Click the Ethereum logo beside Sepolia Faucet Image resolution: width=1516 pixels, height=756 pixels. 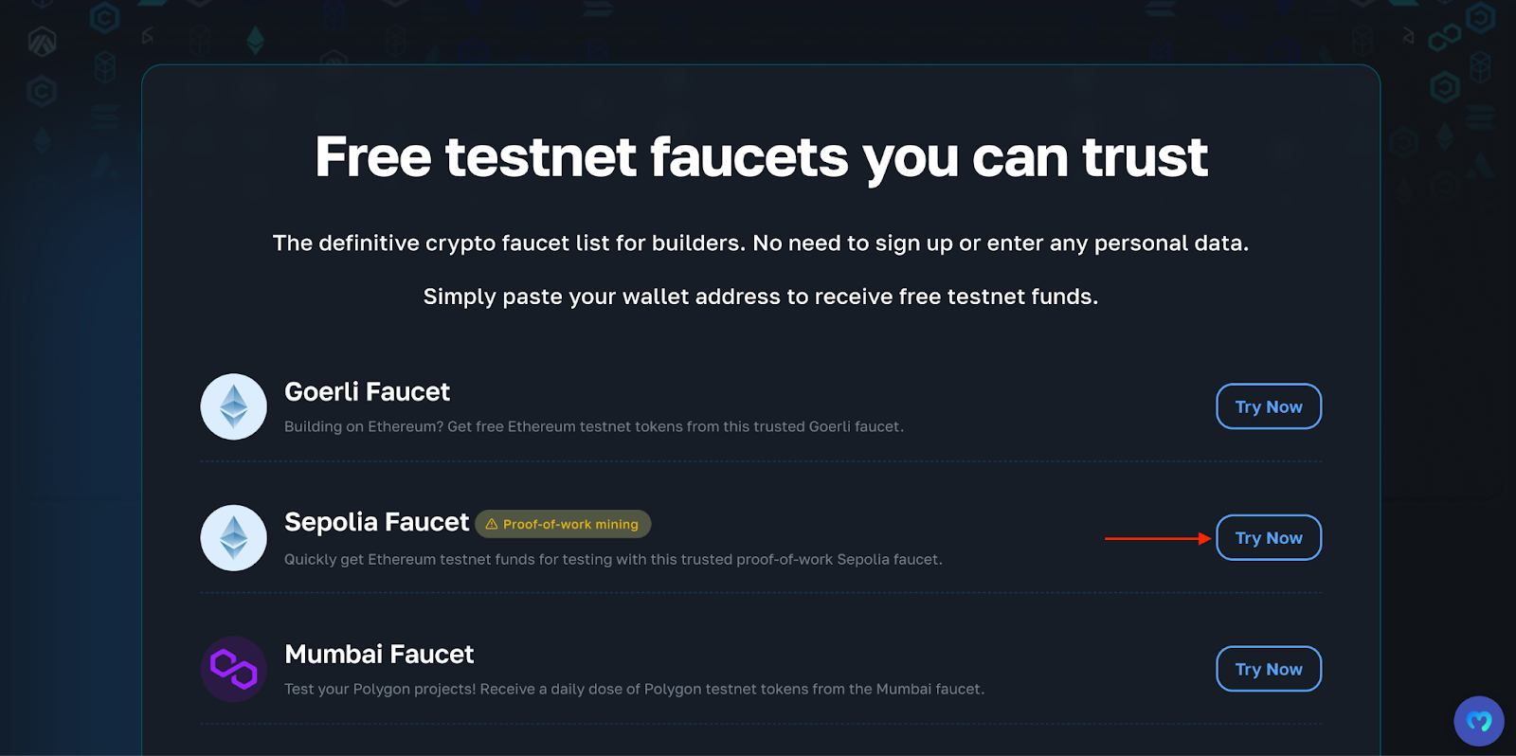(233, 537)
